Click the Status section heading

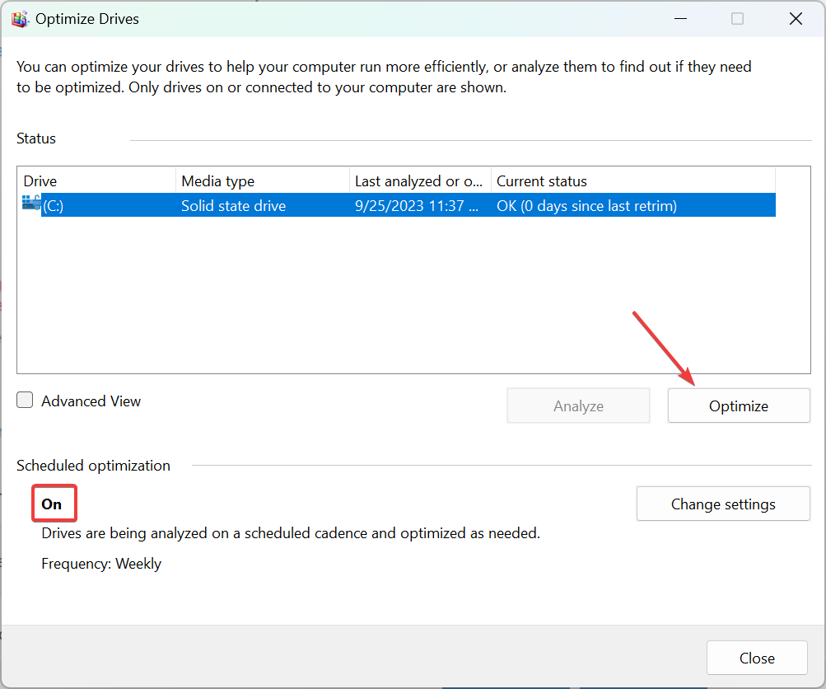click(35, 138)
